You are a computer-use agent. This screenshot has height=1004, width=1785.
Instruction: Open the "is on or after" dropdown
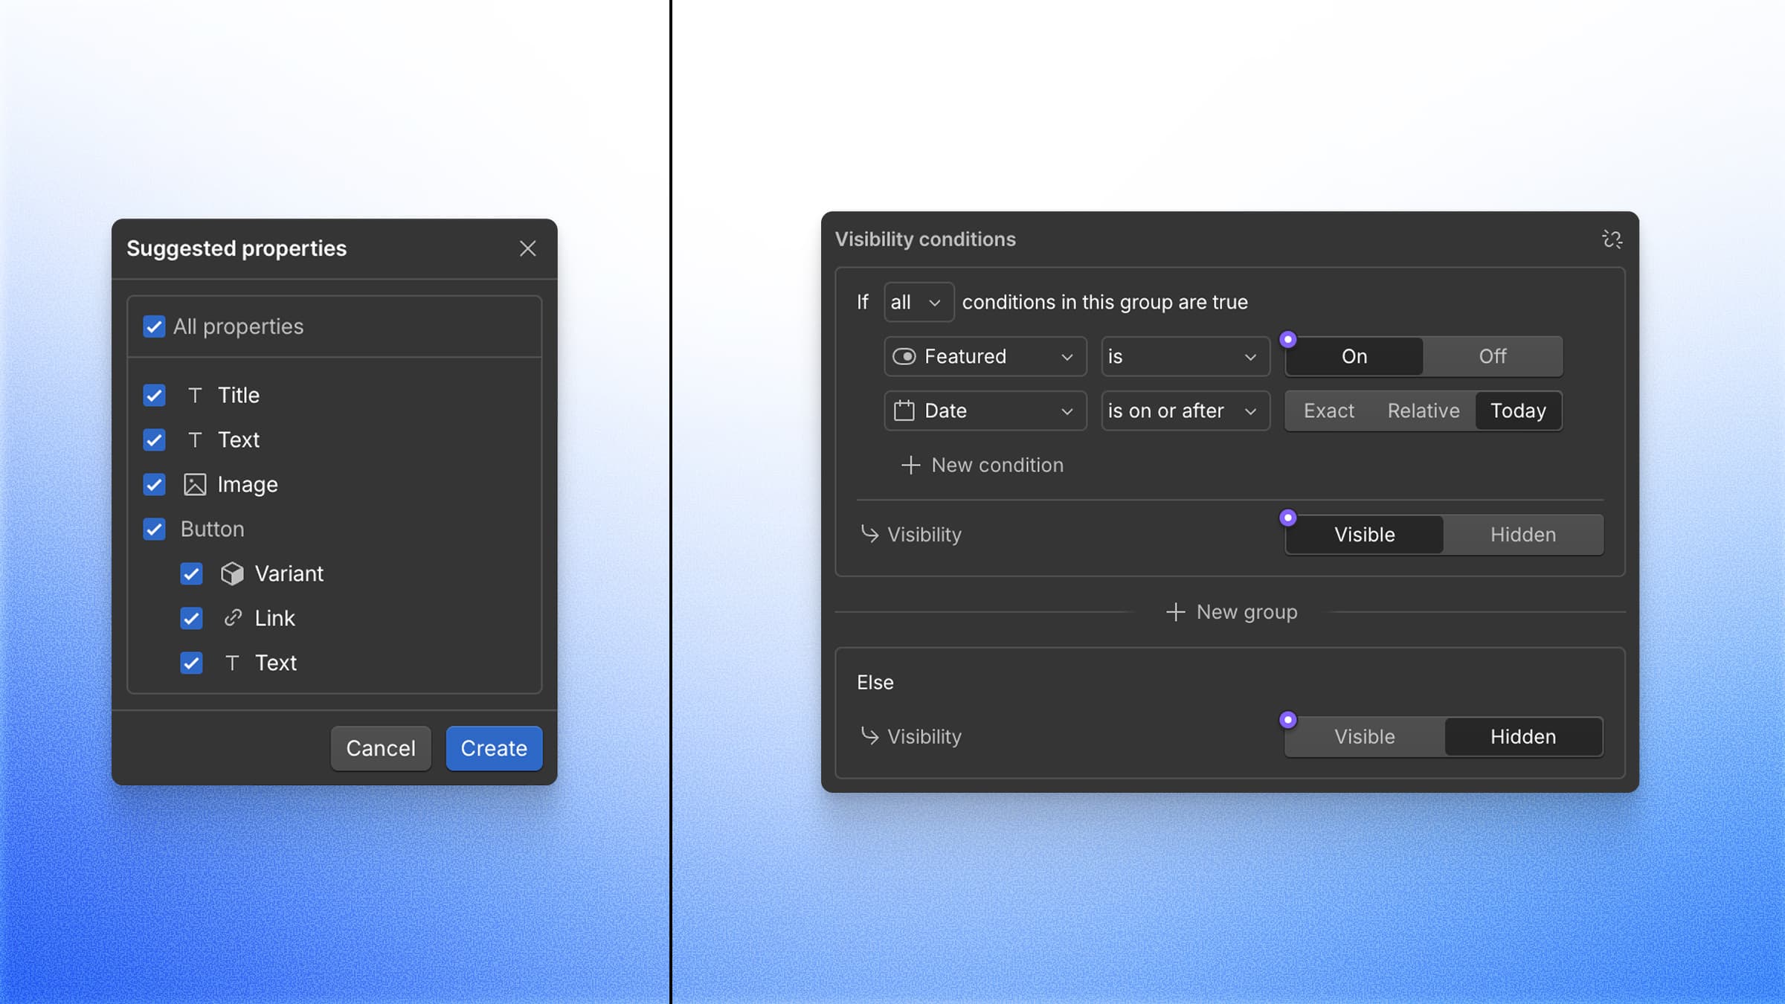pos(1184,411)
